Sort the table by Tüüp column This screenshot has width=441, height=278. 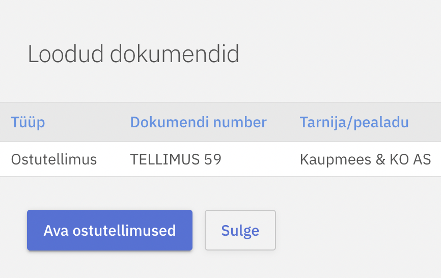[28, 122]
